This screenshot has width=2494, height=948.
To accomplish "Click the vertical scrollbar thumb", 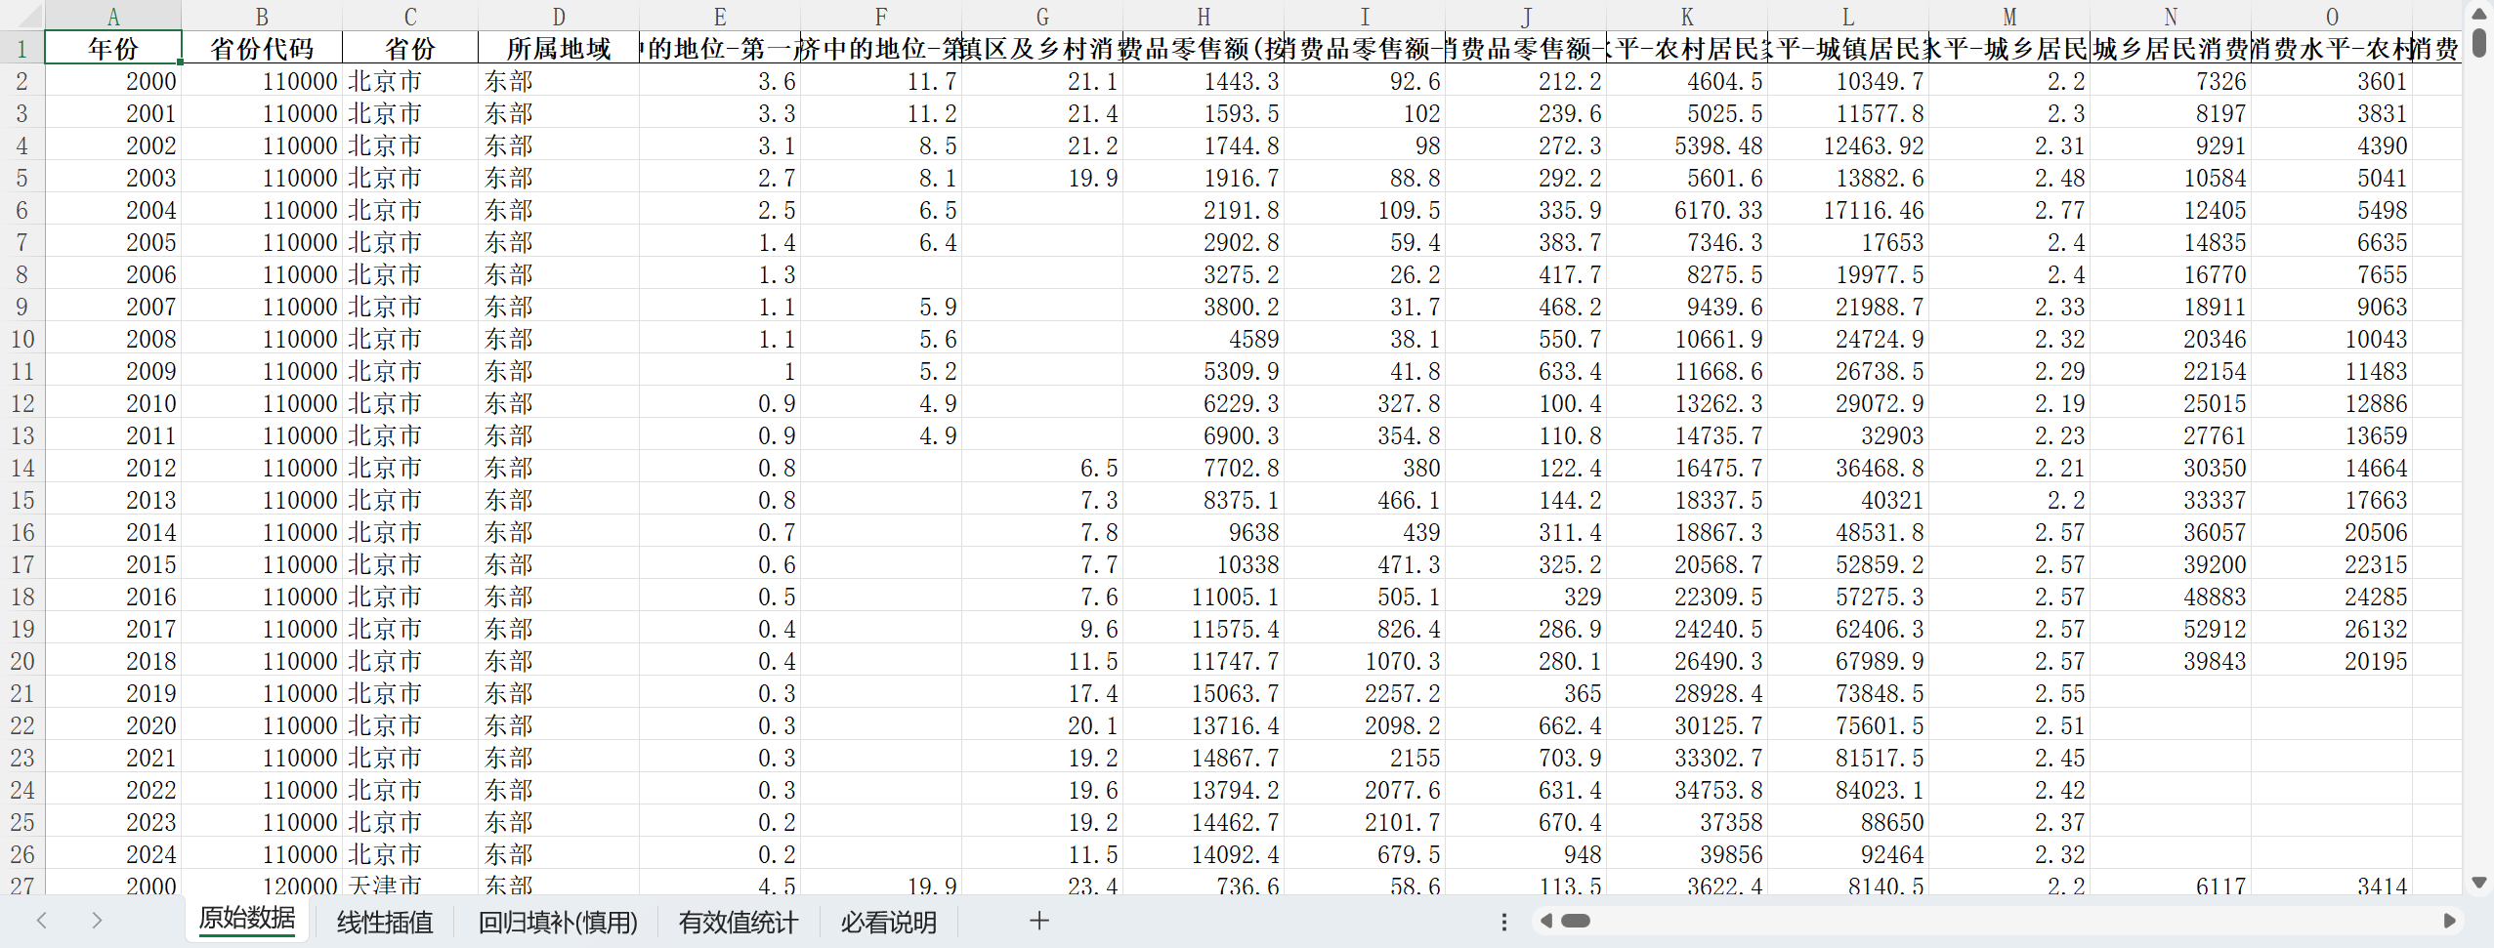I will coord(2478,42).
